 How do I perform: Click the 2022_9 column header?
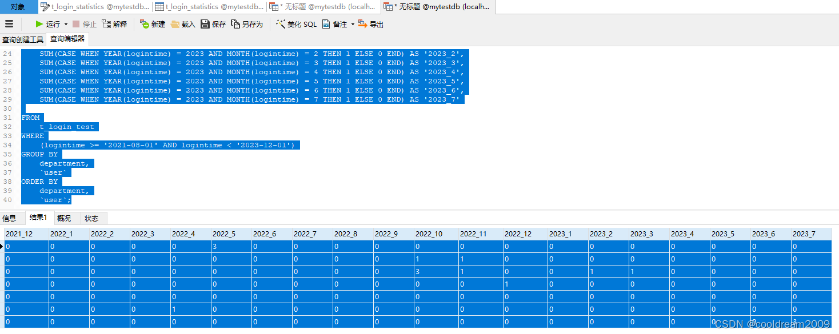pyautogui.click(x=394, y=234)
